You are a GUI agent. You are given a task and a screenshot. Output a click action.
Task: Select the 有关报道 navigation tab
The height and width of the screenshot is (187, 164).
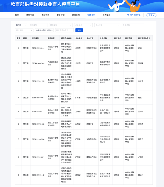coord(61,15)
